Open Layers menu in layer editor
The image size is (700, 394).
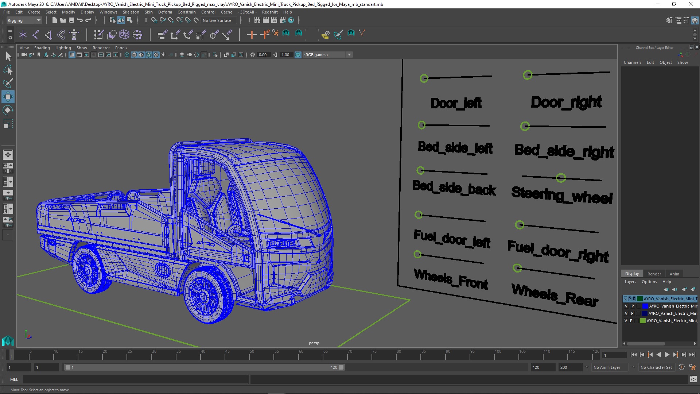pyautogui.click(x=630, y=282)
